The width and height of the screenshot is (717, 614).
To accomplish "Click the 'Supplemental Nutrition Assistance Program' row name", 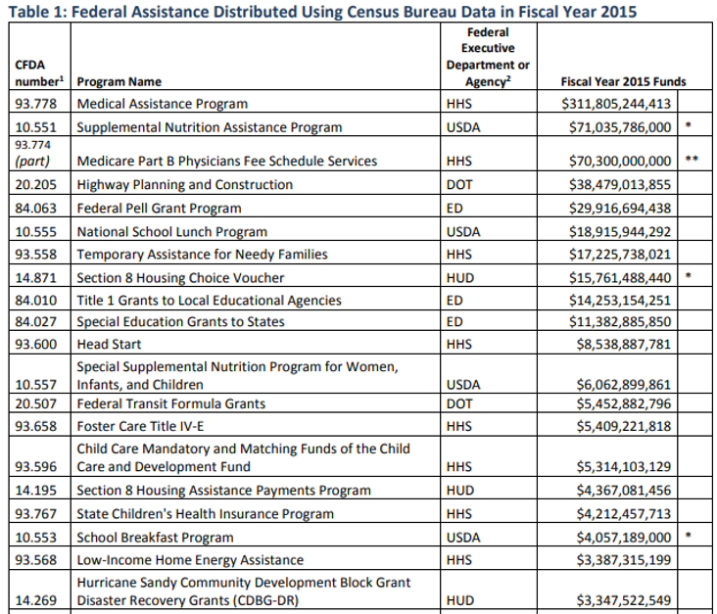I will pos(210,127).
